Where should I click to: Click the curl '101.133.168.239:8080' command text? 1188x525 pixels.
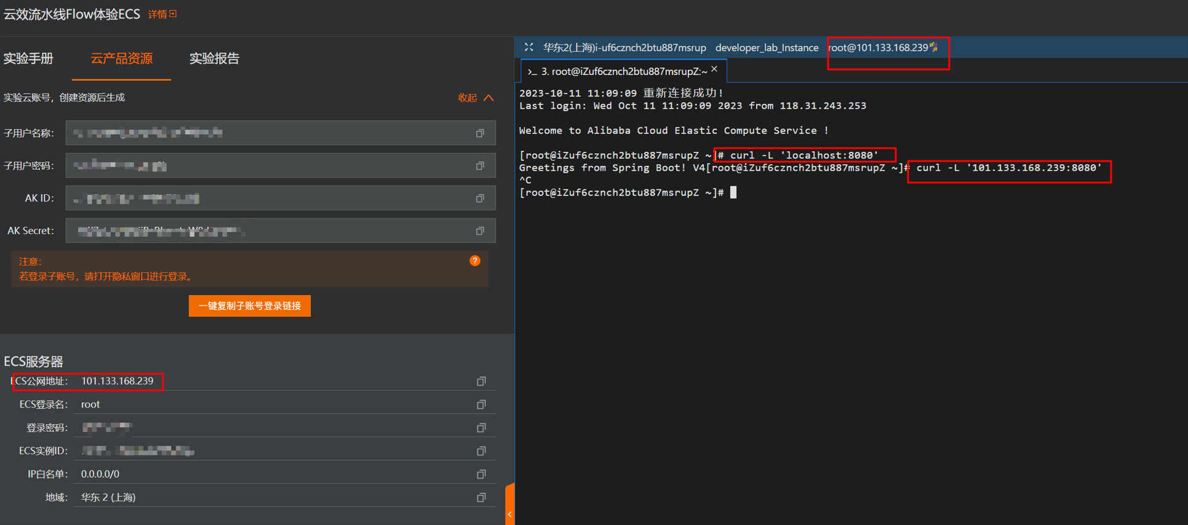[1009, 168]
